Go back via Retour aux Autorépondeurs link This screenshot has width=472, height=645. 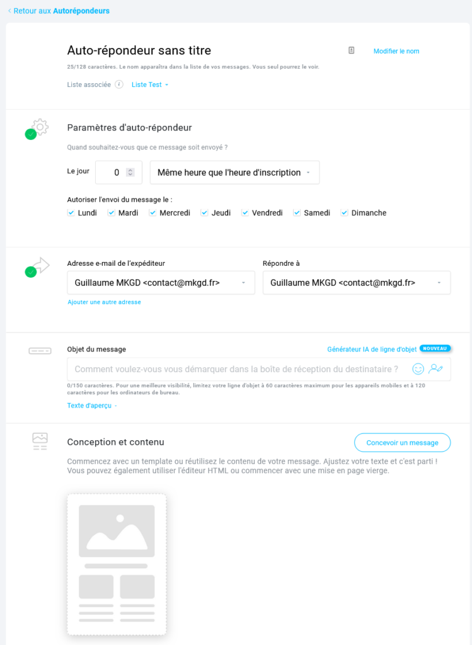[59, 11]
